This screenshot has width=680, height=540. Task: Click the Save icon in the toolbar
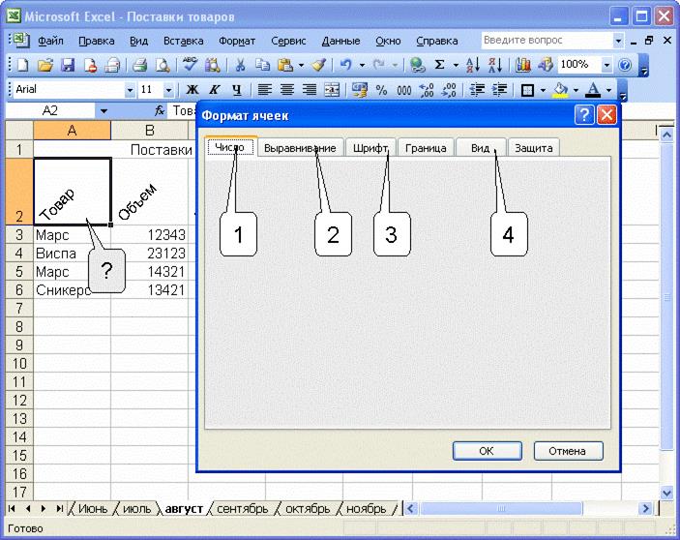pyautogui.click(x=68, y=66)
